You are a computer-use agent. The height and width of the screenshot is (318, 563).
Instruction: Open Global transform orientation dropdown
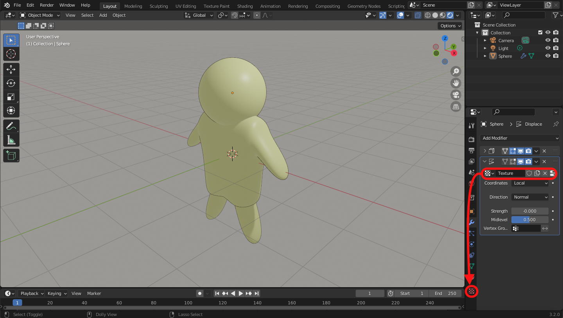coord(199,15)
